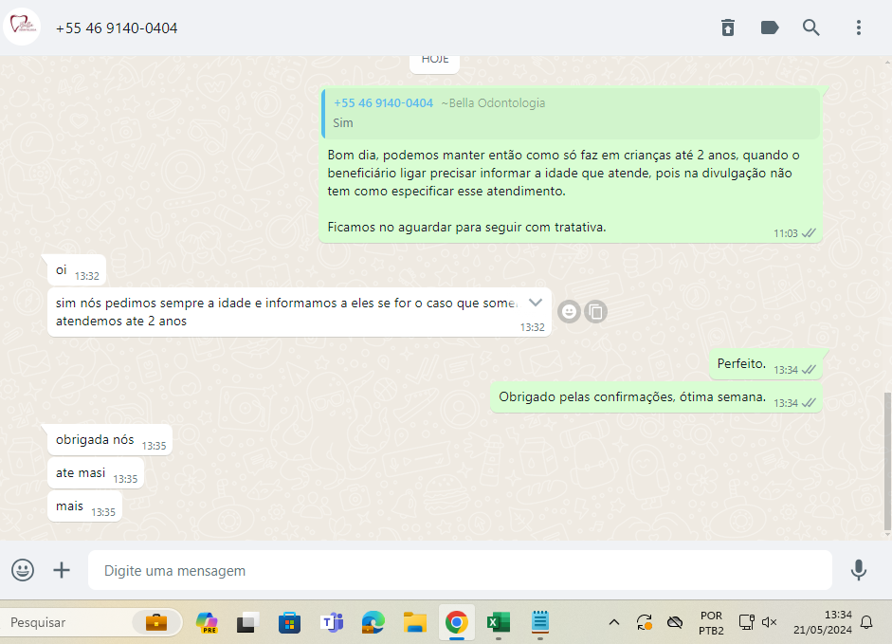This screenshot has width=892, height=644.
Task: Click the microphone to record a voice message
Action: 858,570
